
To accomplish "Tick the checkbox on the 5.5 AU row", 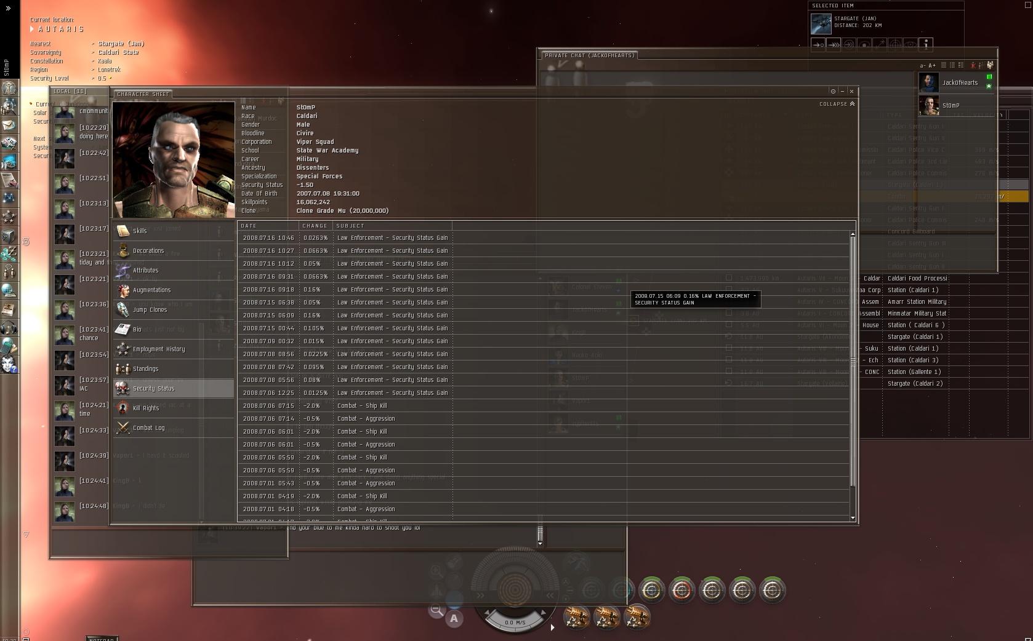I will point(729,325).
